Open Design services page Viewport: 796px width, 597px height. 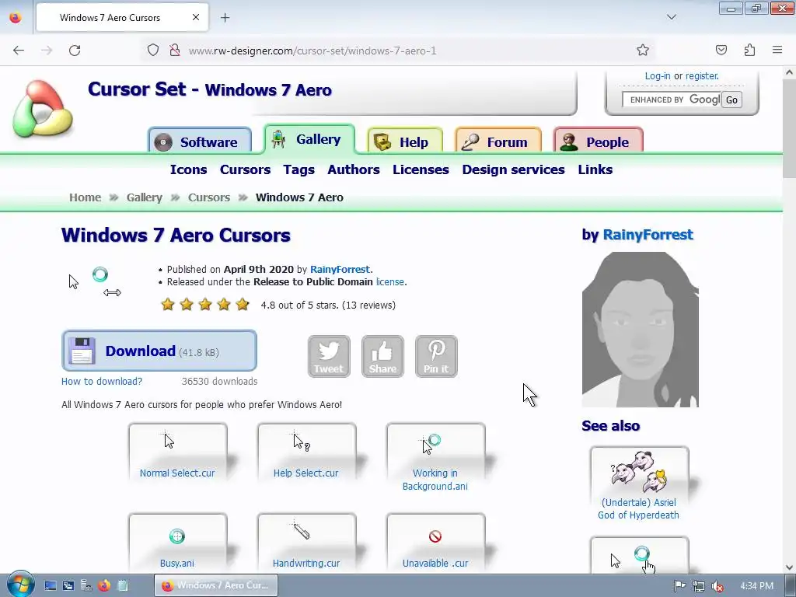tap(513, 169)
